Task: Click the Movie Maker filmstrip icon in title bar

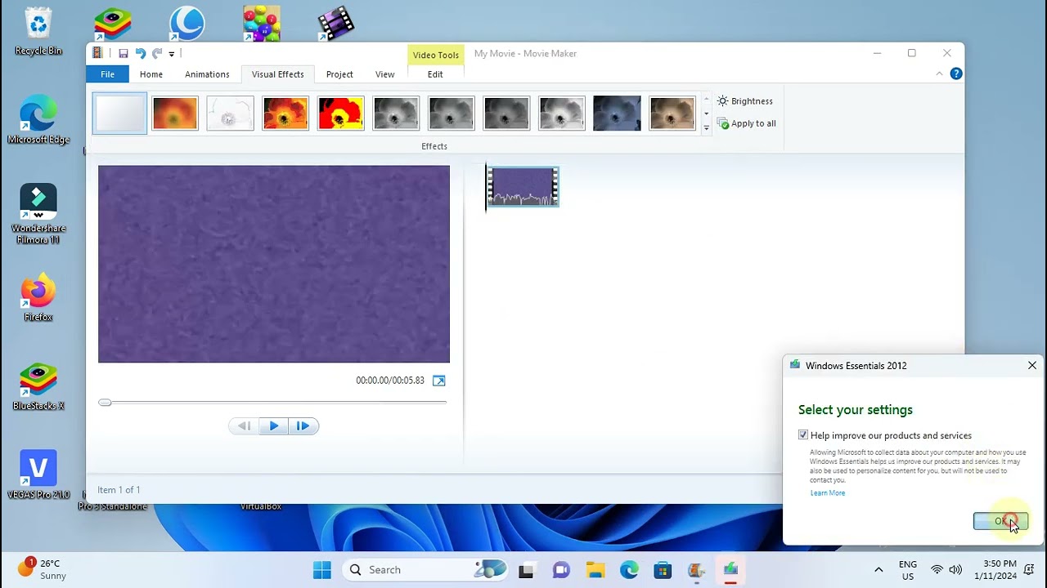Action: (97, 53)
